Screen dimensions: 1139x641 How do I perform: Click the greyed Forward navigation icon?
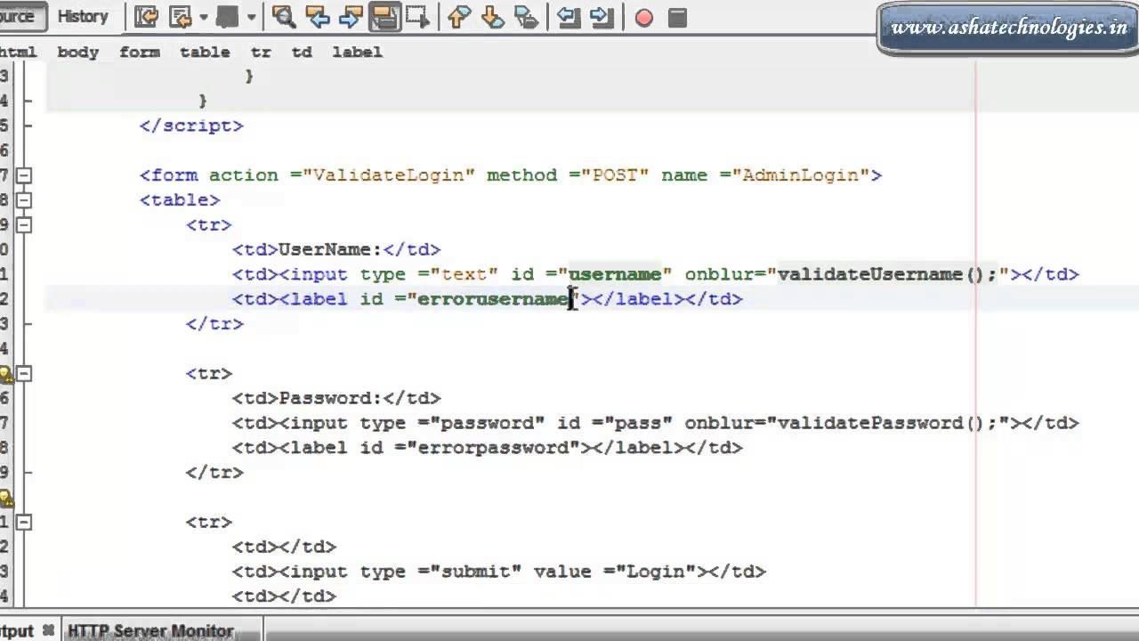click(x=228, y=17)
